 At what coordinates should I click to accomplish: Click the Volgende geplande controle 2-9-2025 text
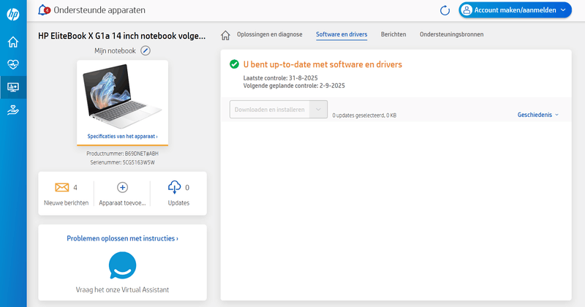(294, 86)
